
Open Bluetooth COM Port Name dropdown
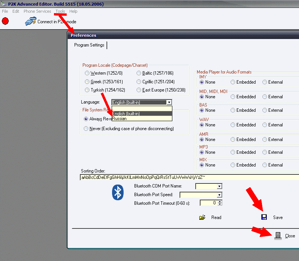(220, 186)
